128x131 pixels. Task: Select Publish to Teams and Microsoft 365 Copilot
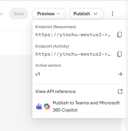click(x=79, y=106)
